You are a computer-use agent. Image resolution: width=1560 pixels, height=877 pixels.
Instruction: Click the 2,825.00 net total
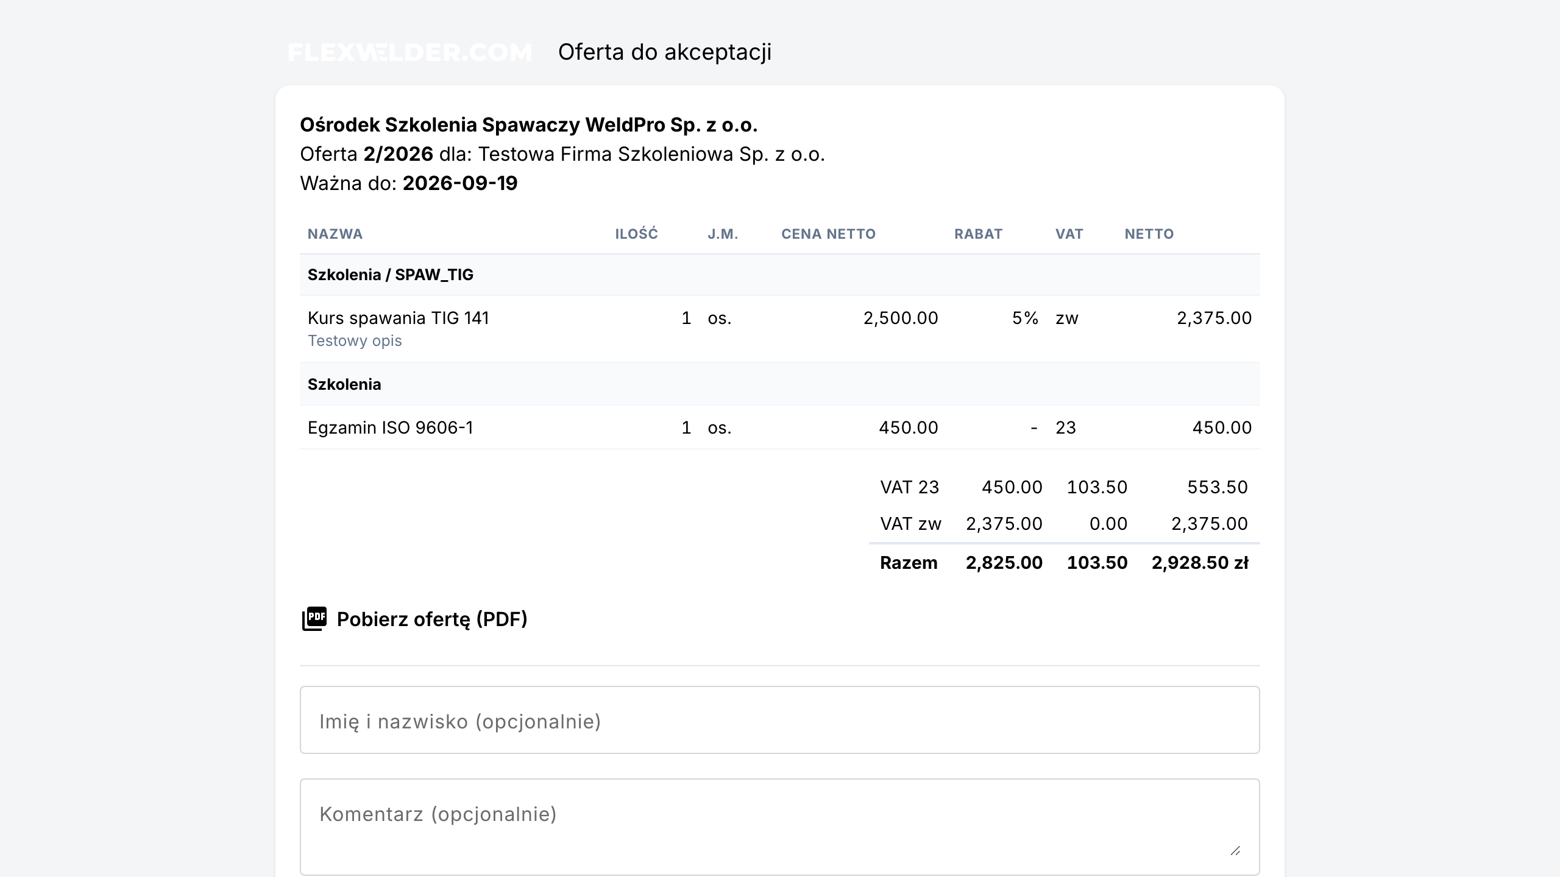(x=1004, y=563)
